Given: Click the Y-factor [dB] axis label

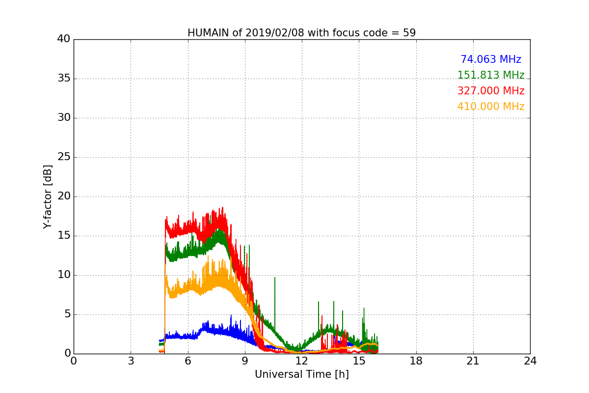Looking at the screenshot, I should (48, 196).
